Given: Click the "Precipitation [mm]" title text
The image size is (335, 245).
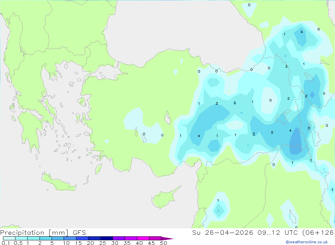Looking at the screenshot, I should (x=35, y=233).
